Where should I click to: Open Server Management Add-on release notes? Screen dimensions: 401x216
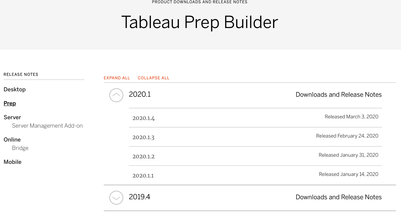(47, 126)
